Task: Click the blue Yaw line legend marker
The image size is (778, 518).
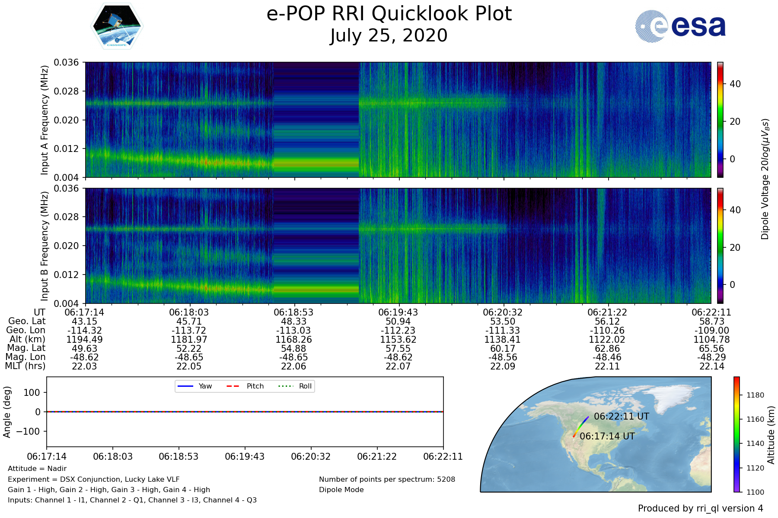Action: (x=185, y=386)
